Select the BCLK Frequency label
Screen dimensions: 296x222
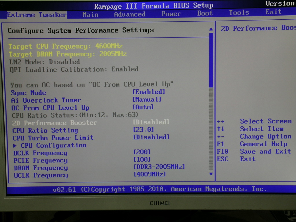tap(40, 153)
